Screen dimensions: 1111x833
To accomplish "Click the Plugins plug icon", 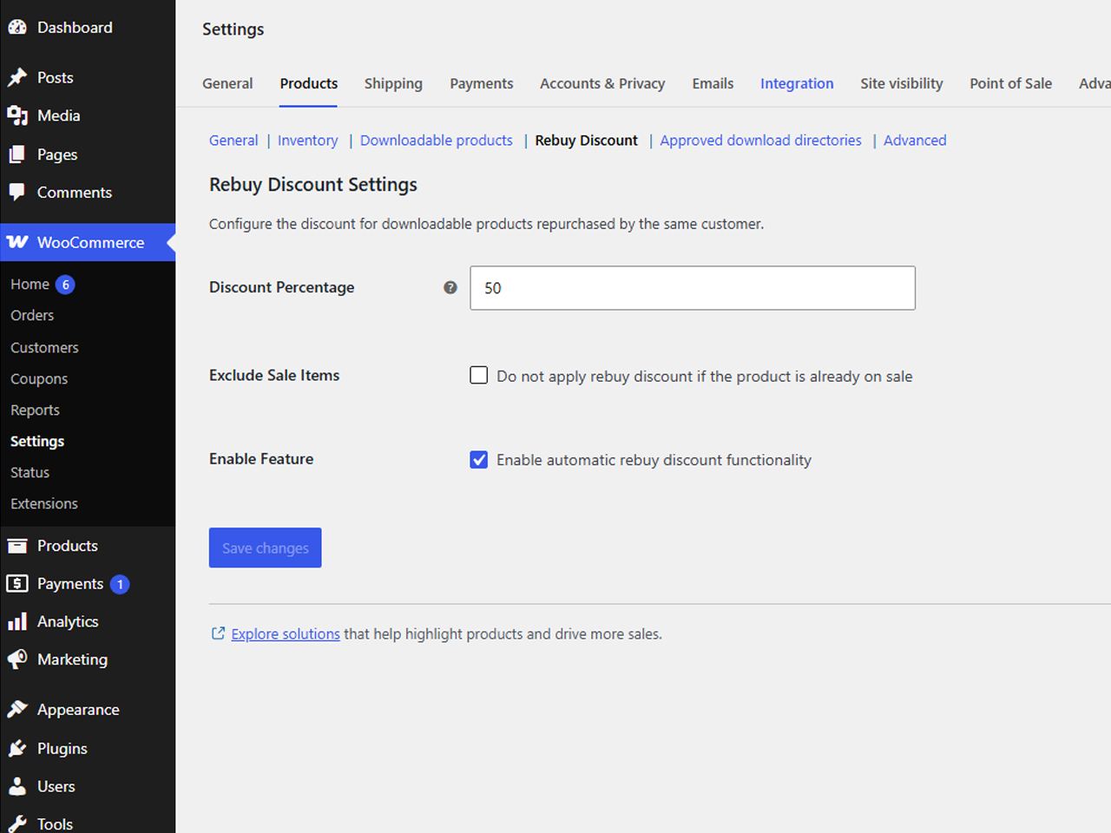I will pos(17,748).
